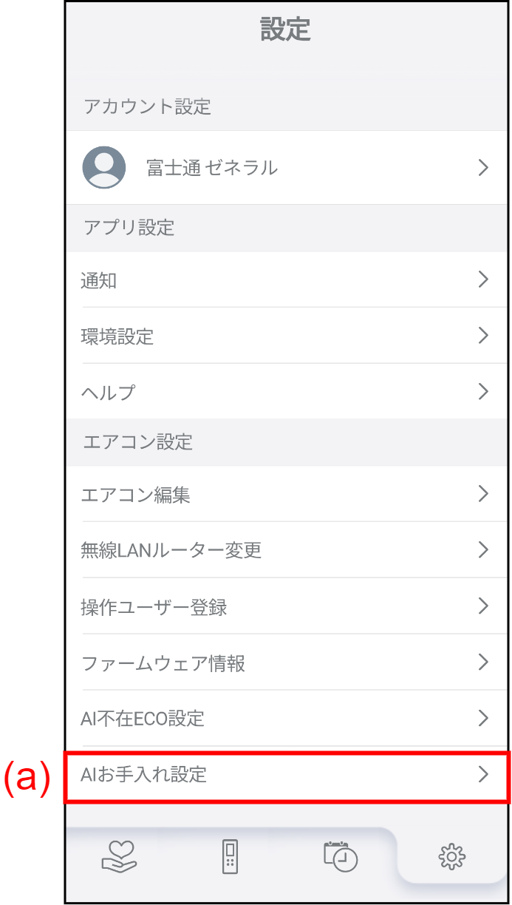
Task: Open the remote control tab
Action: [231, 856]
